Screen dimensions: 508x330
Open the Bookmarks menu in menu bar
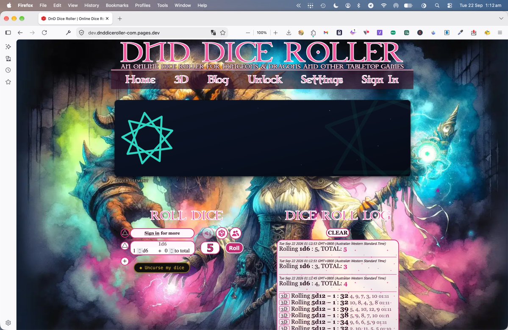tap(117, 5)
